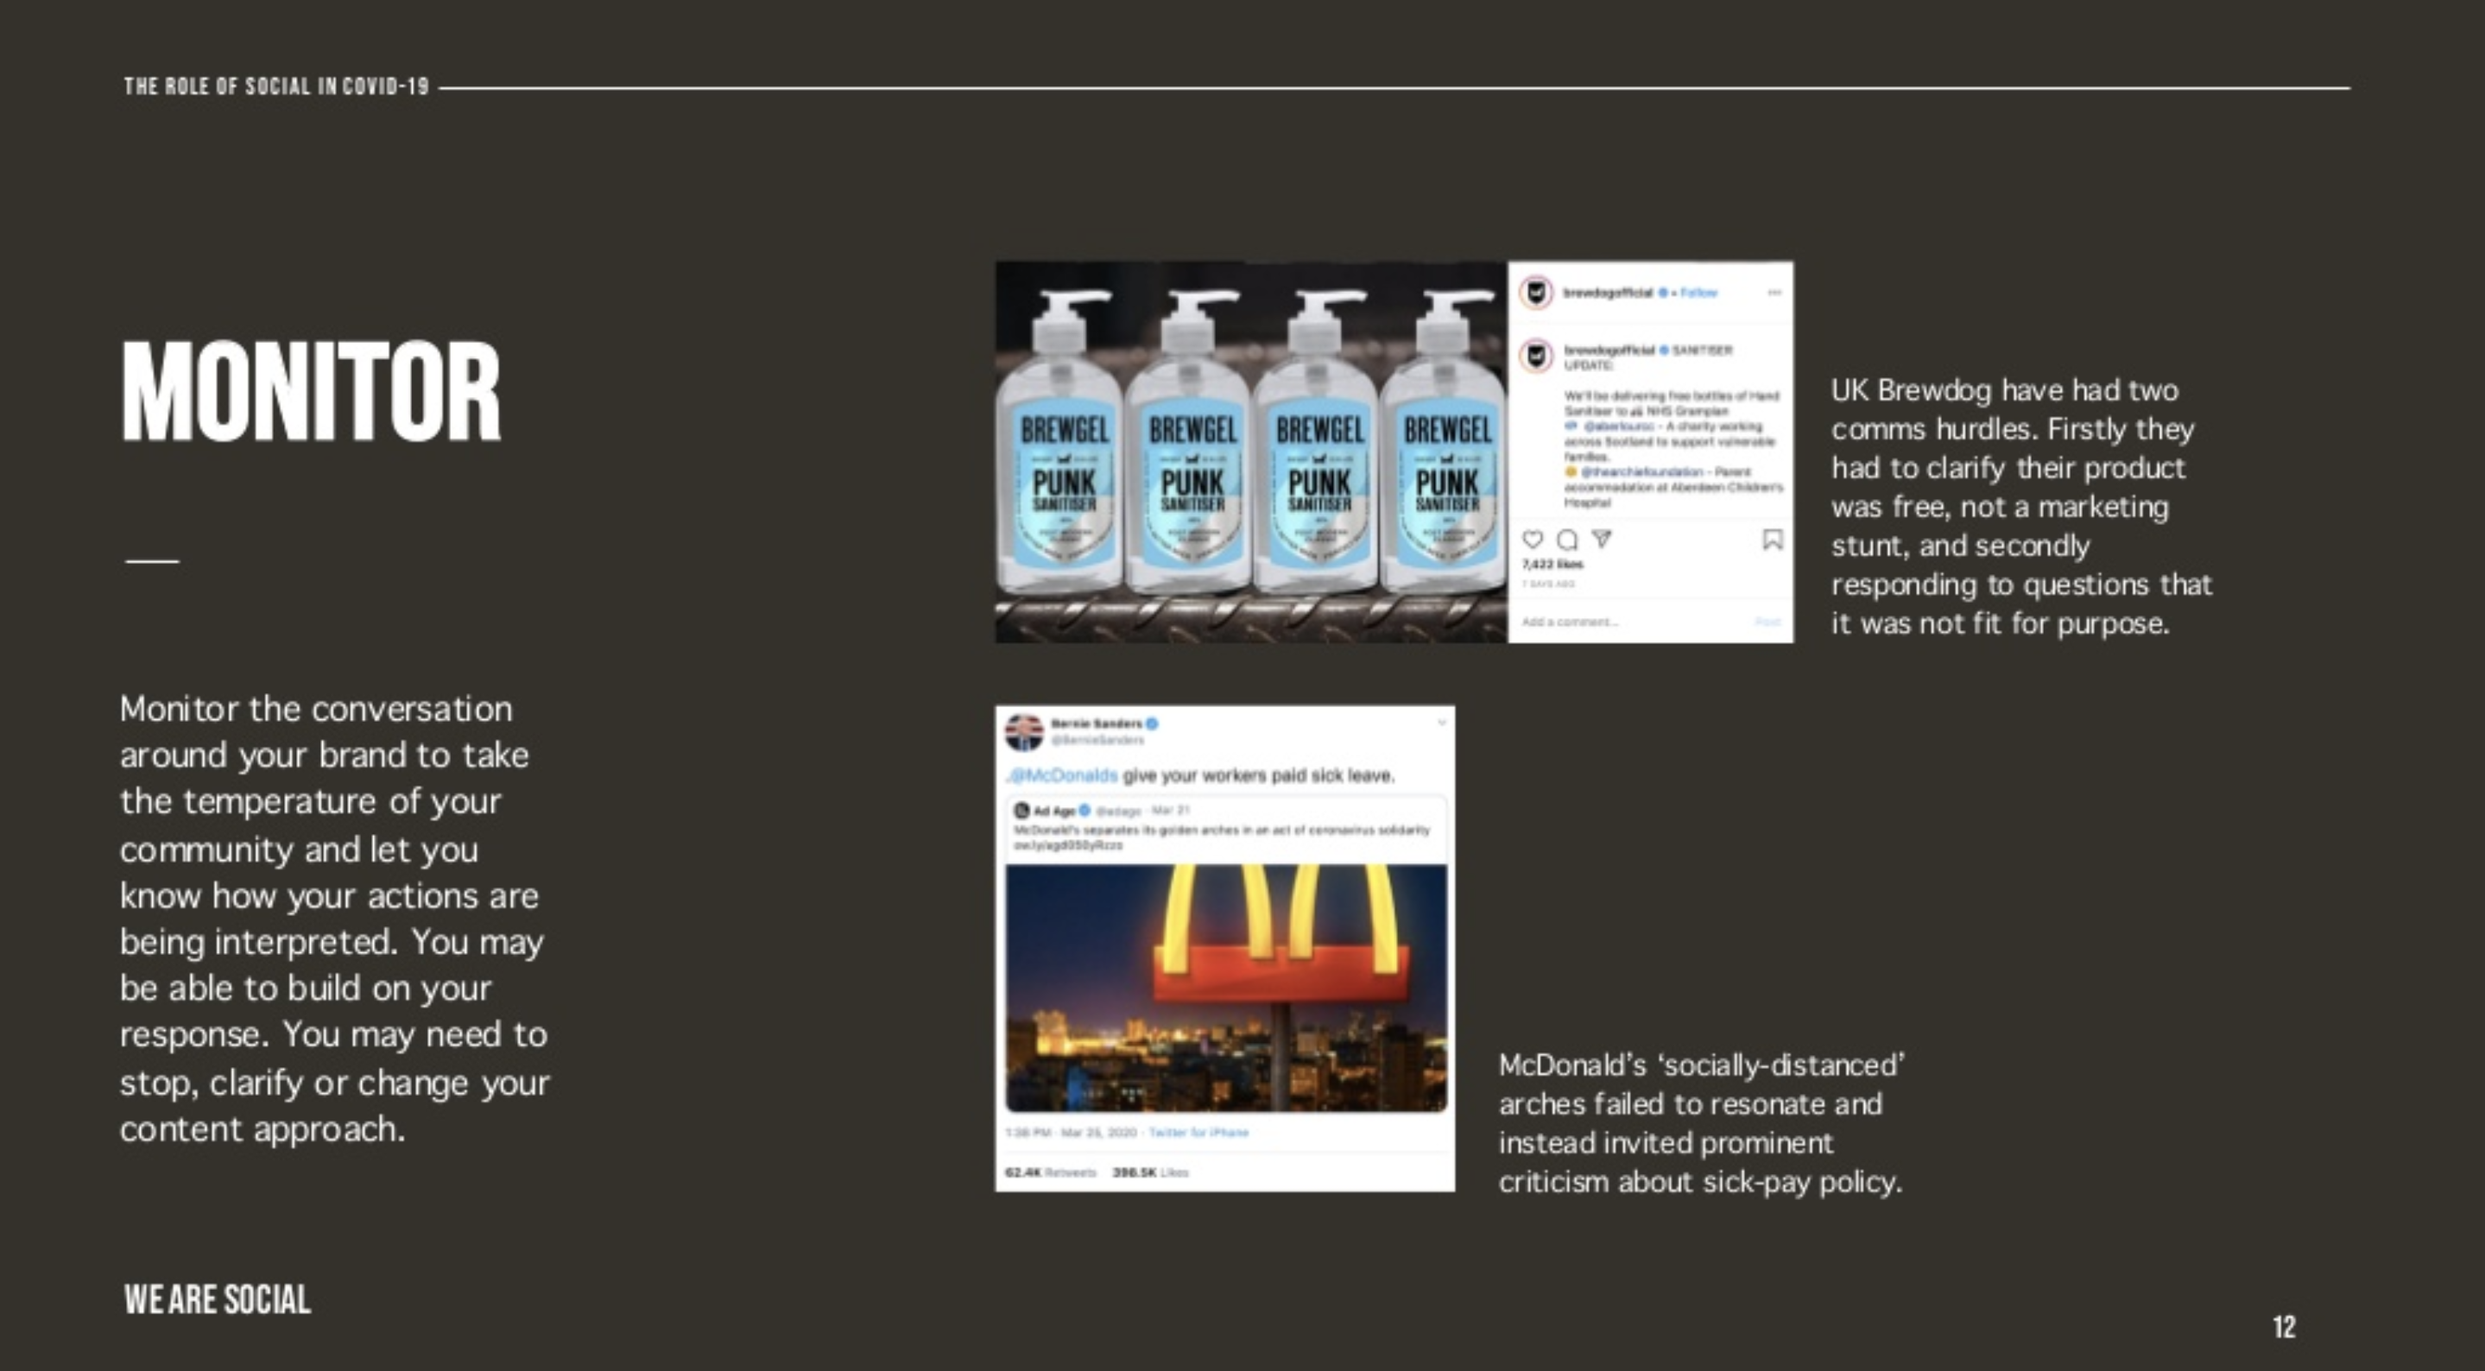Follow the brewdogofficial account

1698,293
